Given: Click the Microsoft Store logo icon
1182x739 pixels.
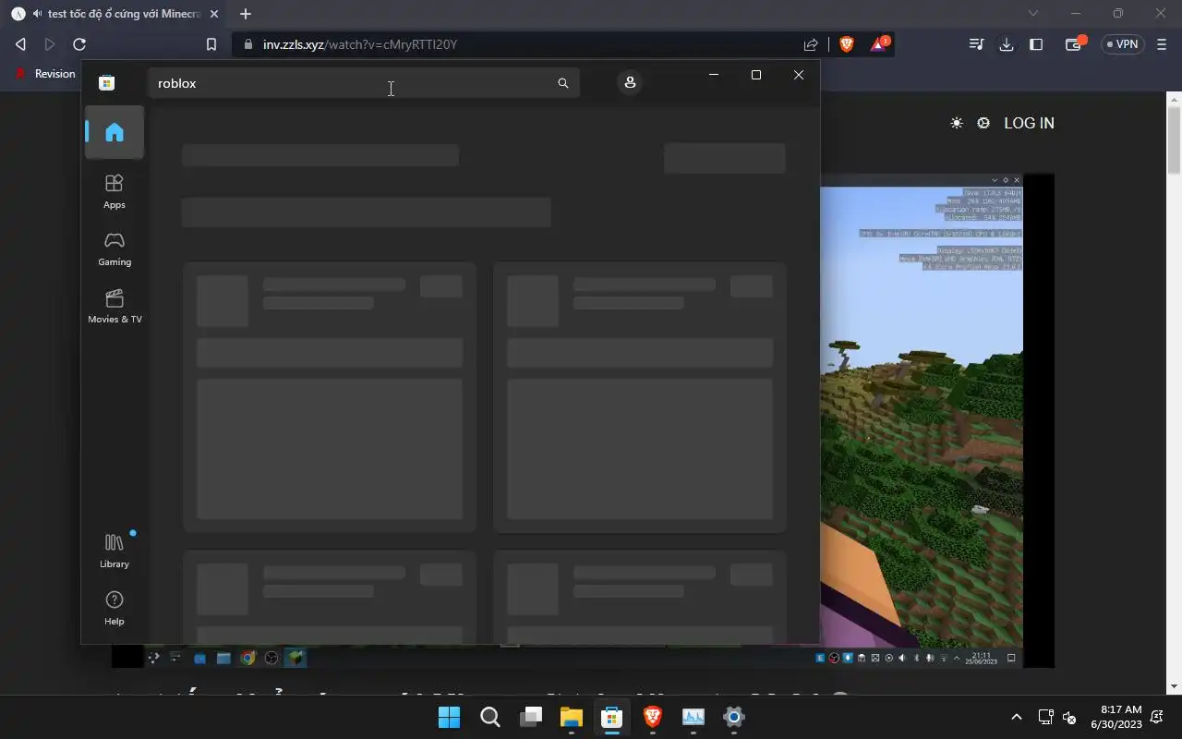Looking at the screenshot, I should (107, 83).
